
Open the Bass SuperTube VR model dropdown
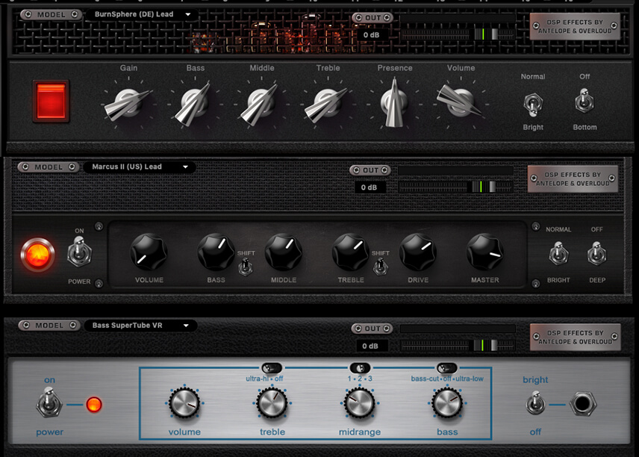[140, 326]
